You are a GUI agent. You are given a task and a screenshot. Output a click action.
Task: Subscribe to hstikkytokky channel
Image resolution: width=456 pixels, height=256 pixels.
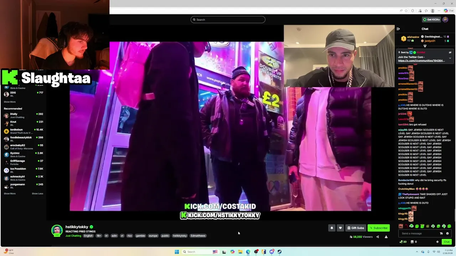click(x=378, y=228)
